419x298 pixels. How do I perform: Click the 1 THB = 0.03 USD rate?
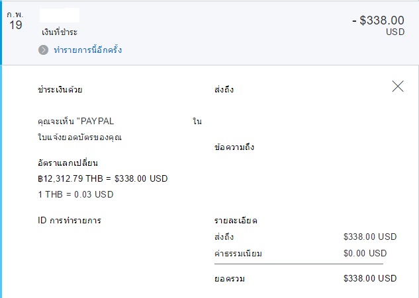click(x=76, y=194)
